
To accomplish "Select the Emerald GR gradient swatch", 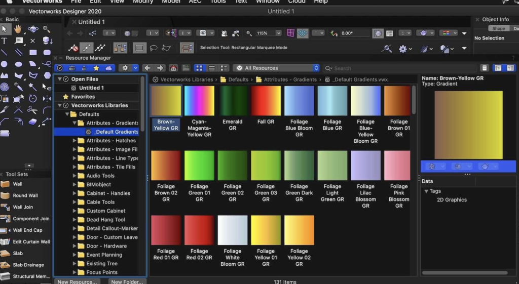I will click(232, 101).
